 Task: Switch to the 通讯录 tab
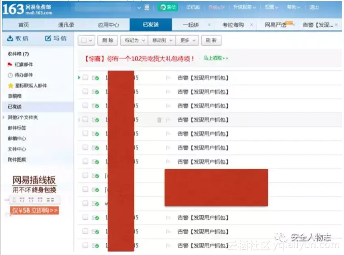(66, 25)
